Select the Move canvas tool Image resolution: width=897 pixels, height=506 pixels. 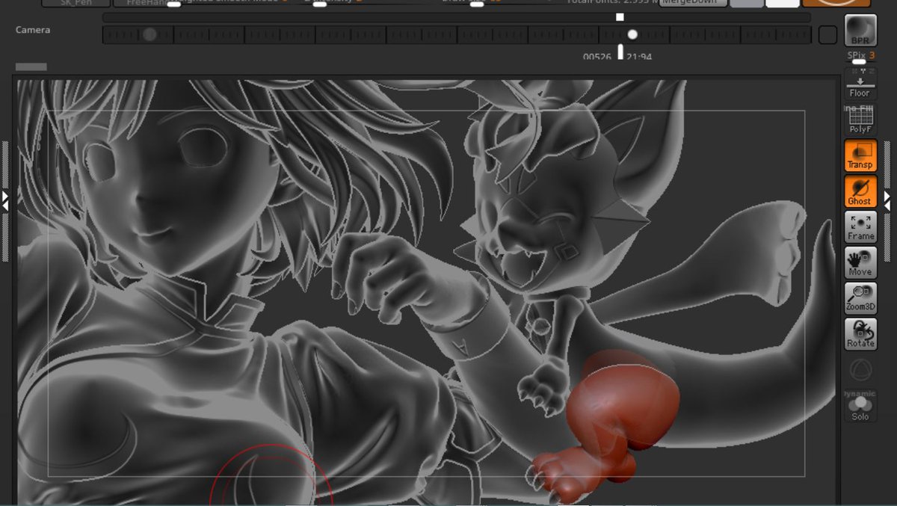(860, 262)
